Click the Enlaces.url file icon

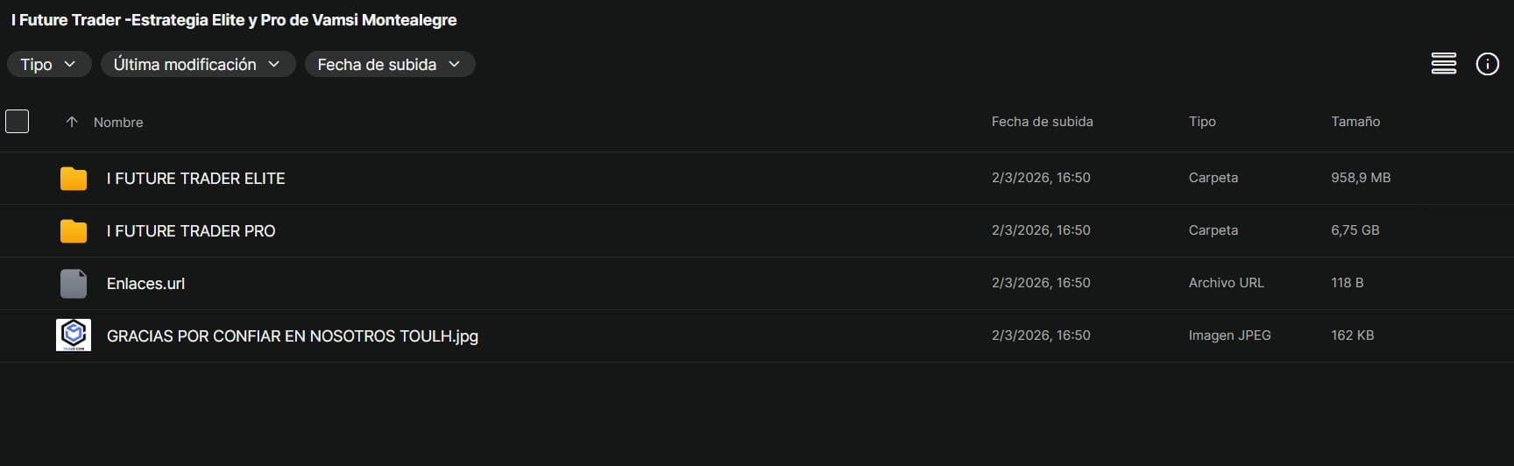[74, 284]
